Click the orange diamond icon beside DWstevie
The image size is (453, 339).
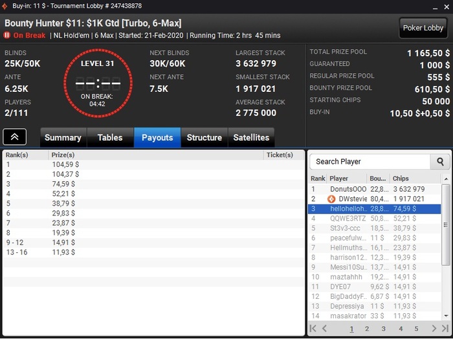coord(331,199)
